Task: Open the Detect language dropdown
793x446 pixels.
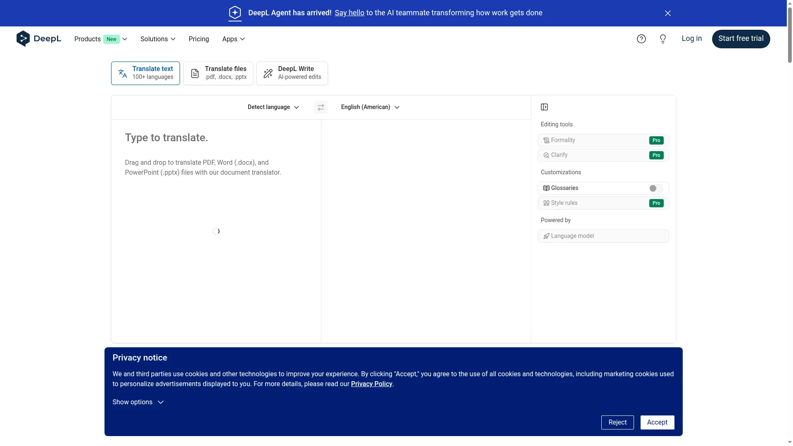Action: click(273, 107)
